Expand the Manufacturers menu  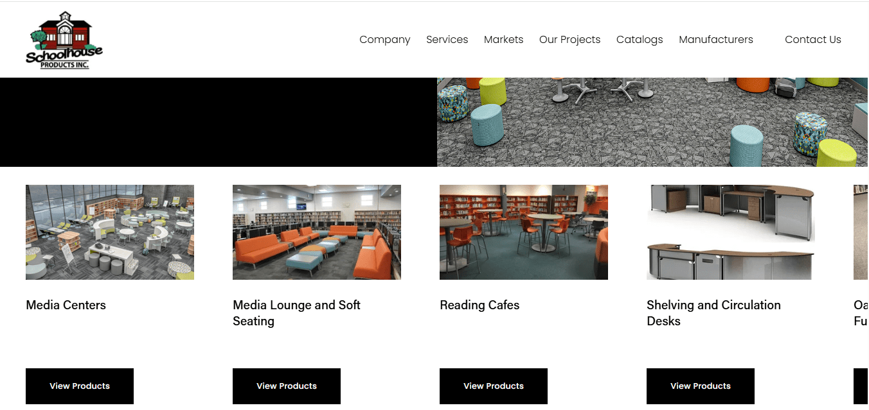[716, 40]
